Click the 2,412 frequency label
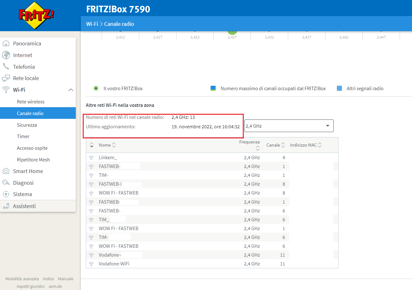 pyautogui.click(x=120, y=37)
